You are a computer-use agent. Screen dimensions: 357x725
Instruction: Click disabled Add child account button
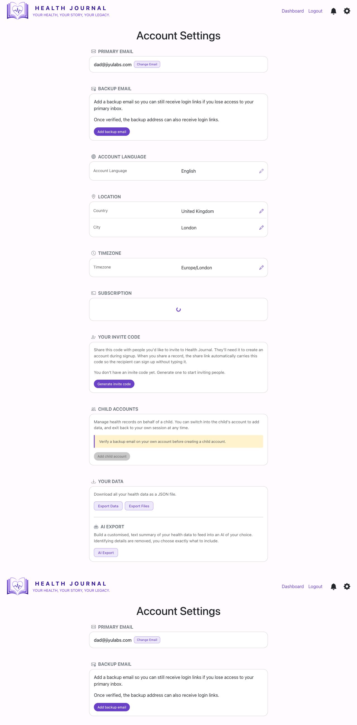pyautogui.click(x=112, y=456)
